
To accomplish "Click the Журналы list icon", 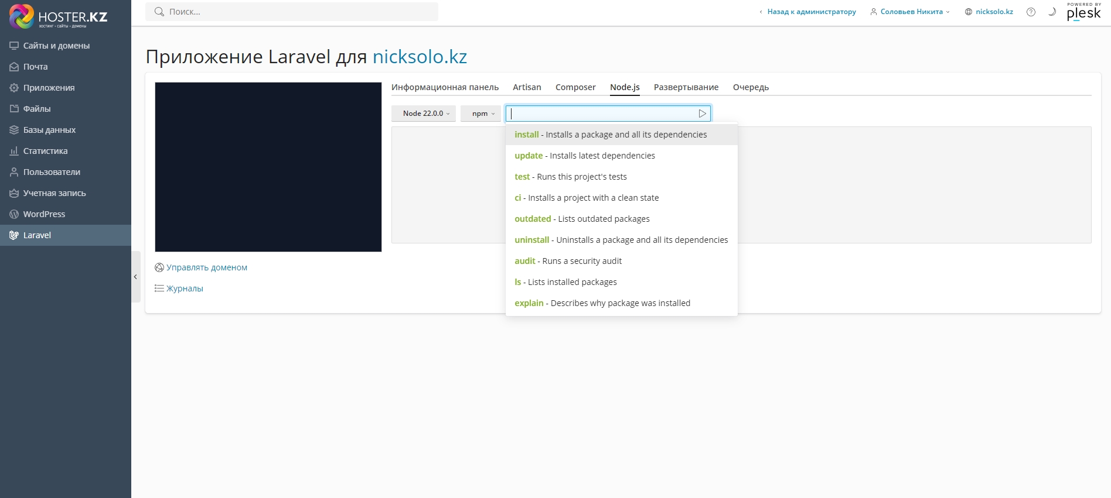I will point(159,289).
